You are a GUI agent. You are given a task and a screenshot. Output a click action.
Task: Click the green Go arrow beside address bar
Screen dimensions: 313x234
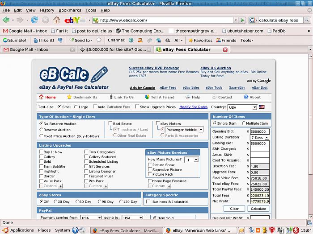tap(242, 20)
